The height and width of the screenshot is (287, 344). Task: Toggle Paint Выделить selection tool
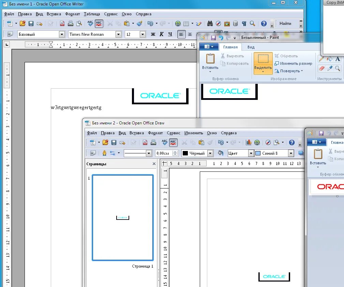coord(263,63)
